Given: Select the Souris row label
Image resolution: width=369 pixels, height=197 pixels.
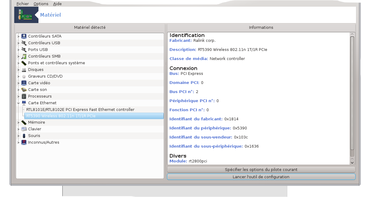Looking at the screenshot, I should 34,136.
